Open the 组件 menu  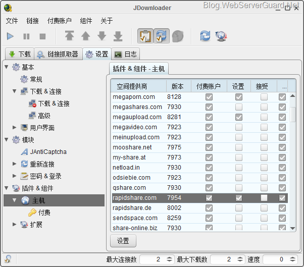pyautogui.click(x=86, y=21)
